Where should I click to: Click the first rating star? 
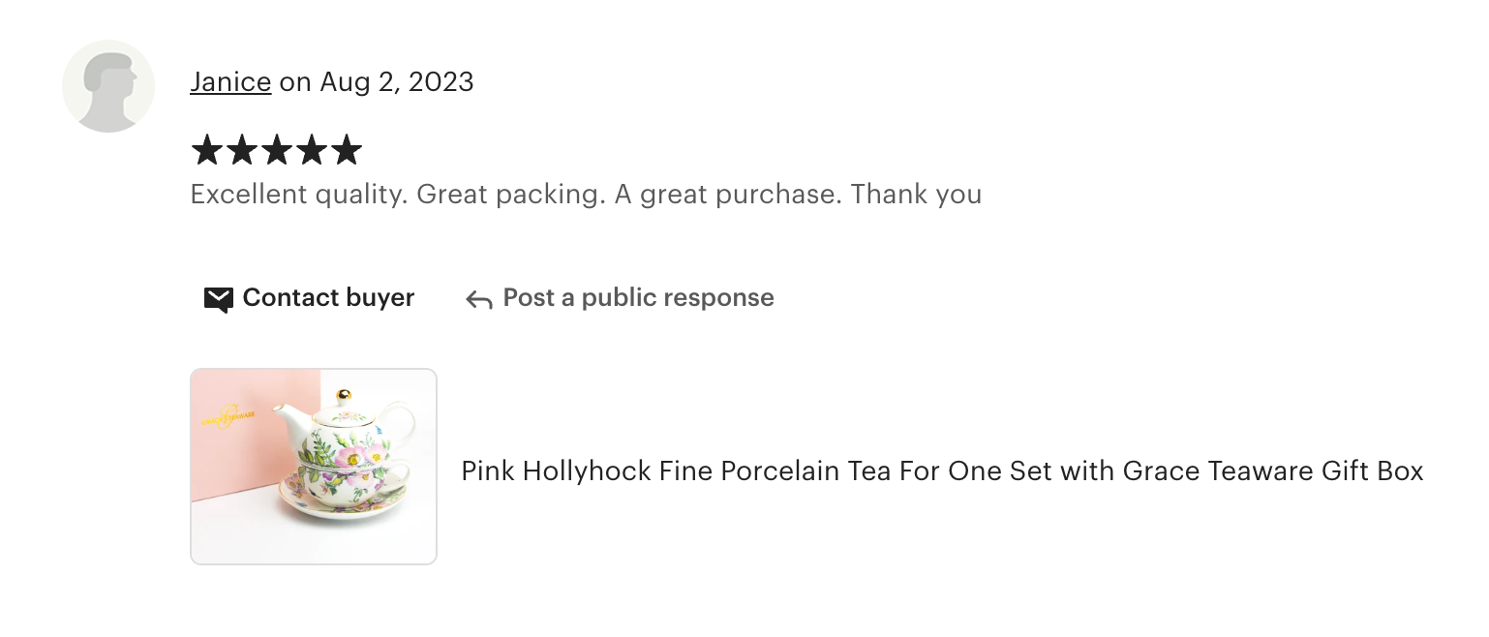point(207,151)
